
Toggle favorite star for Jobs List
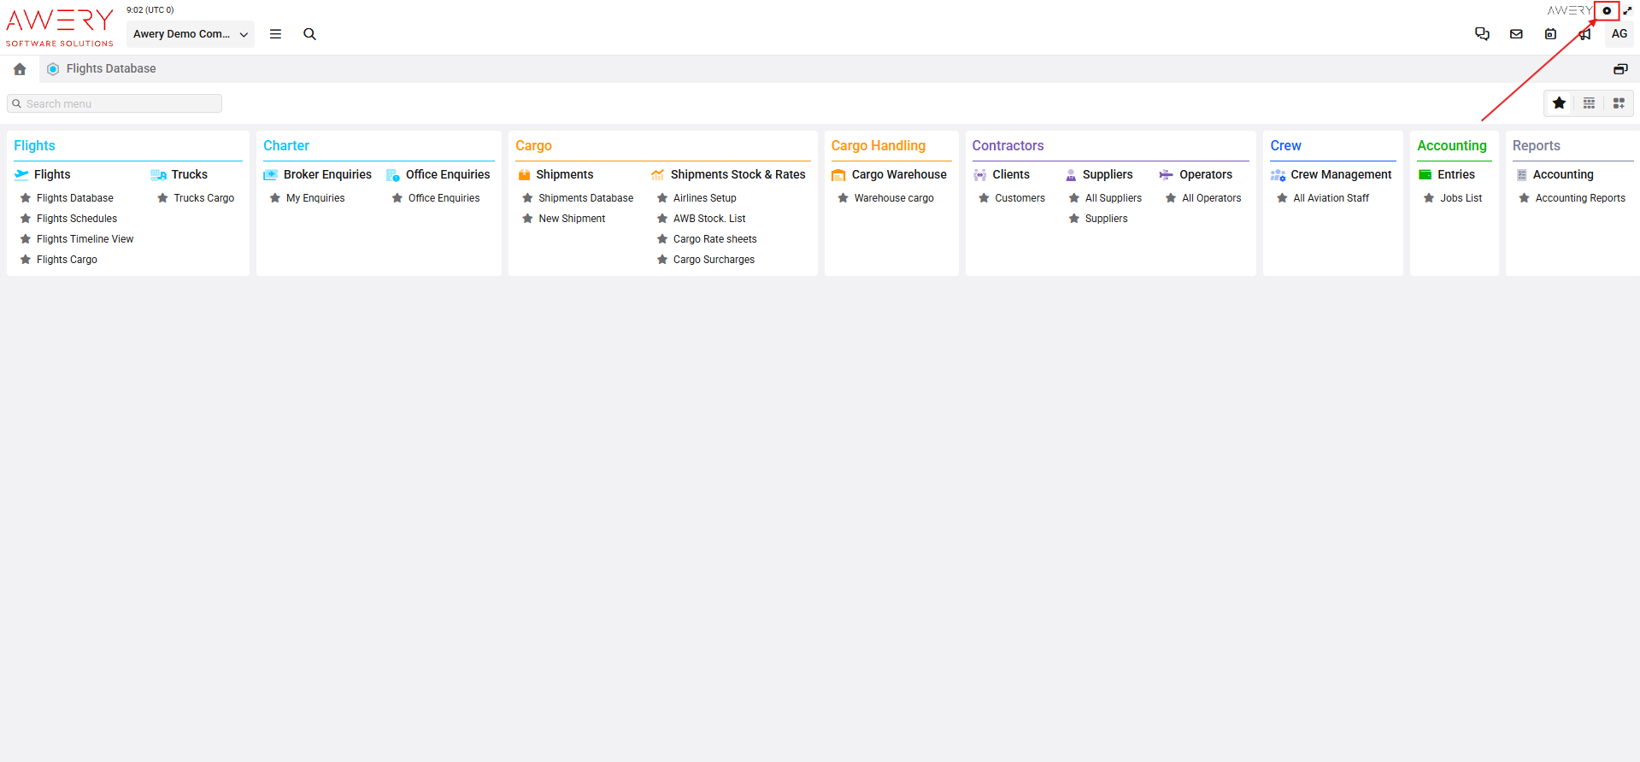pyautogui.click(x=1429, y=198)
